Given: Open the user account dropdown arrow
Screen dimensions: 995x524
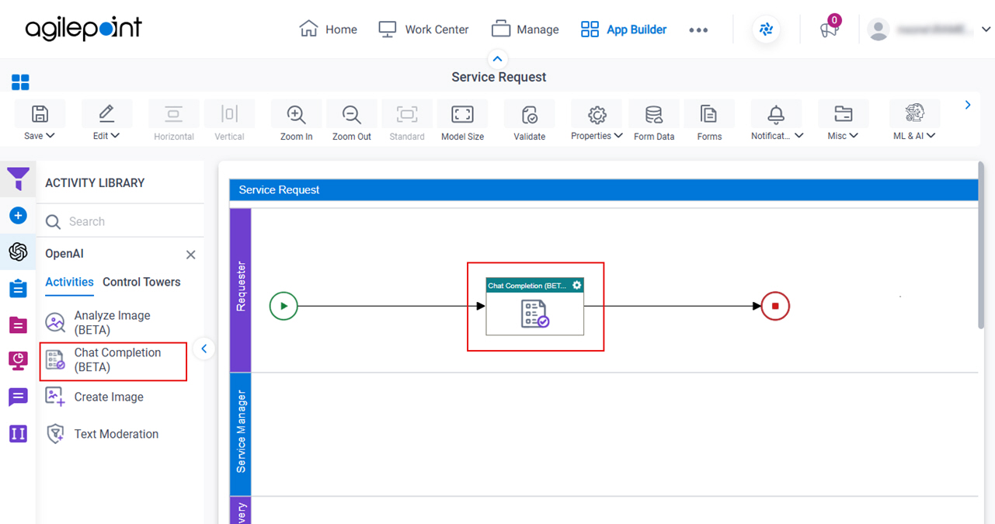Looking at the screenshot, I should tap(986, 29).
